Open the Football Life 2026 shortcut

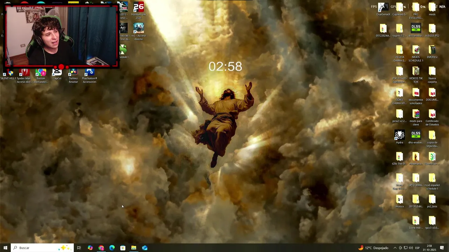pos(139,10)
